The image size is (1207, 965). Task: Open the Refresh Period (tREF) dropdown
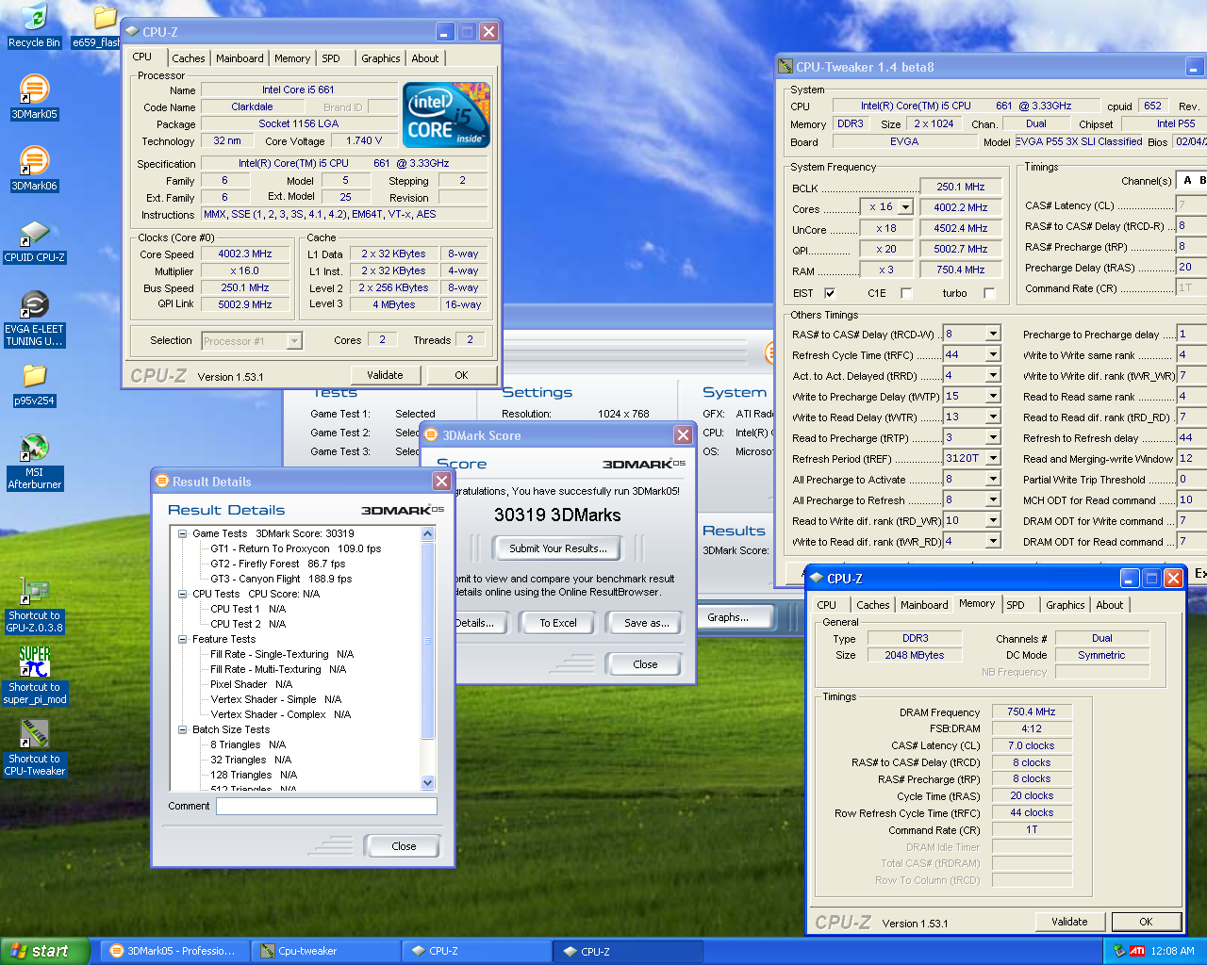tap(993, 458)
